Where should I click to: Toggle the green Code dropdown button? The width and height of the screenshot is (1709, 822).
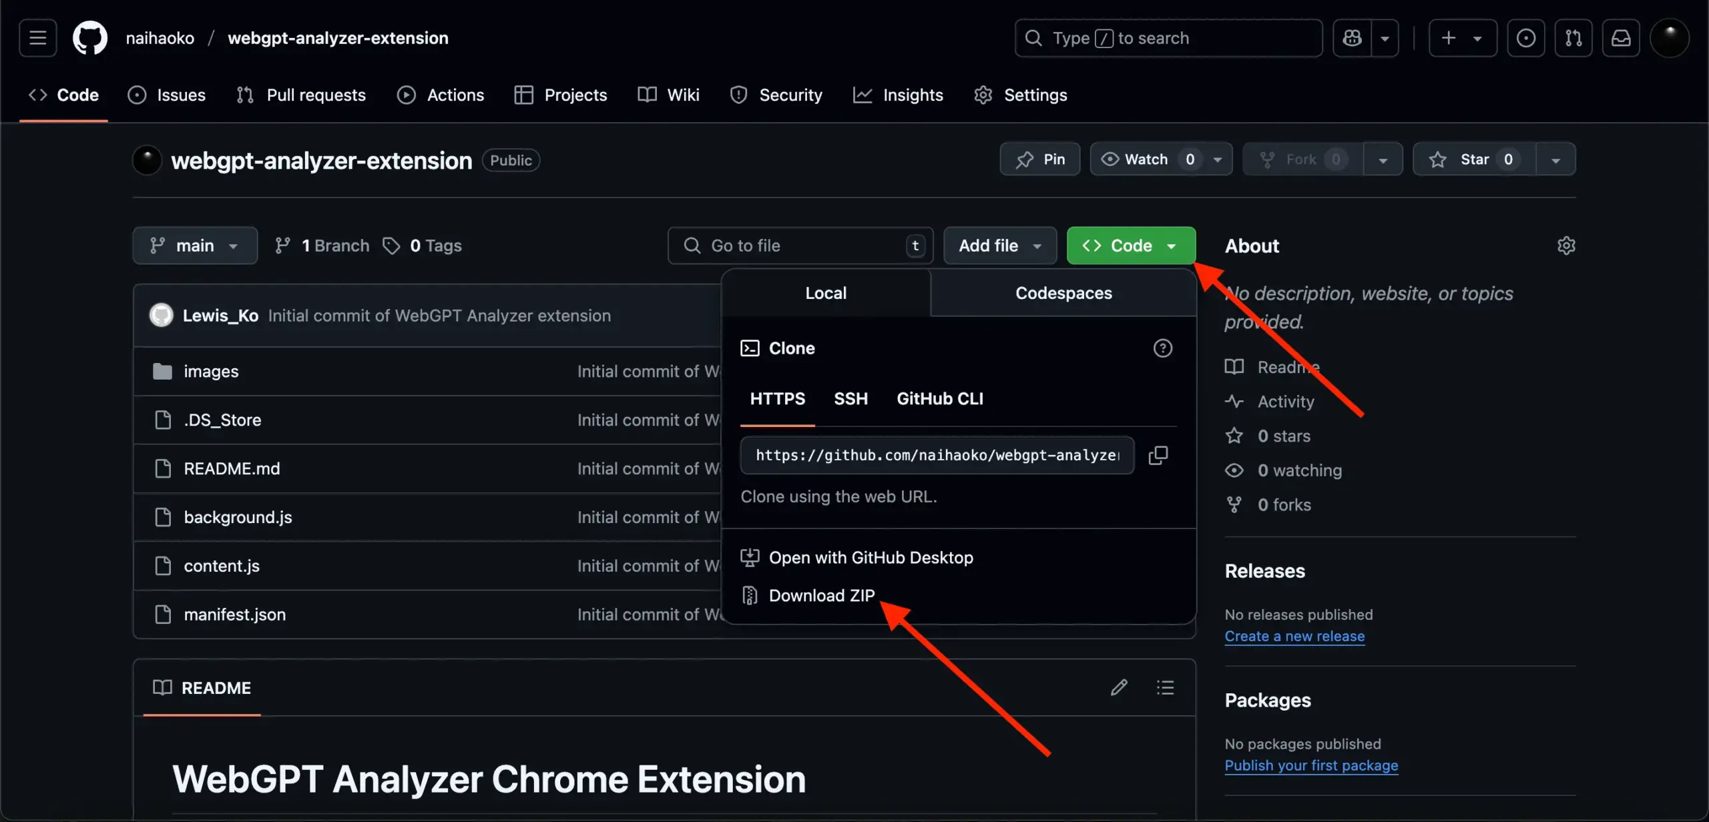[1131, 246]
